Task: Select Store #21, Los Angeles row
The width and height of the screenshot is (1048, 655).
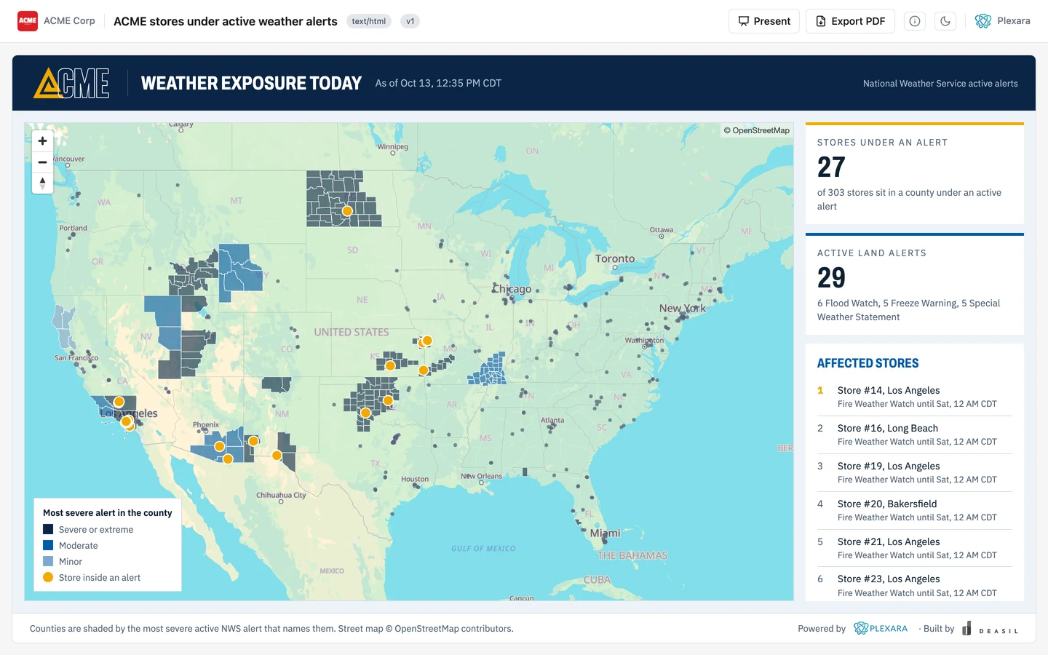Action: point(915,548)
